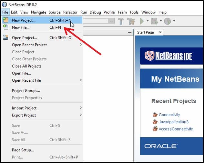Image resolution: width=204 pixels, height=163 pixels.
Task: Open the Tools menu
Action: pos(134,12)
